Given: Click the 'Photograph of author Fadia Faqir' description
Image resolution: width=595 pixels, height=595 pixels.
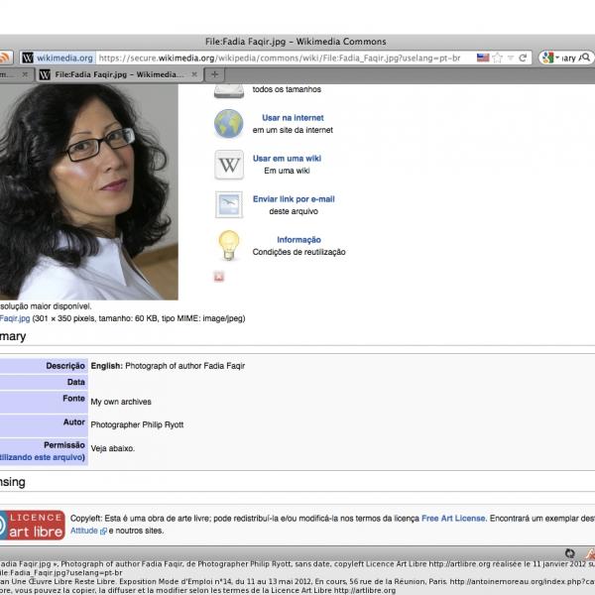Looking at the screenshot, I should click(184, 366).
